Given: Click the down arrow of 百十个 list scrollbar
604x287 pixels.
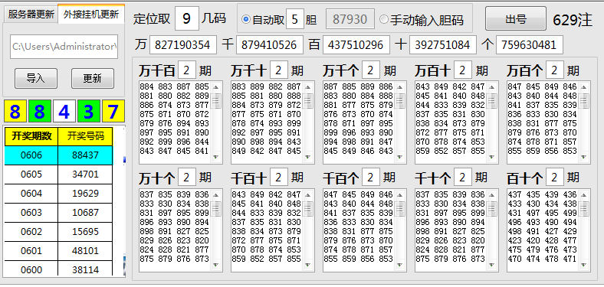Looking at the screenshot, I should (x=583, y=265).
